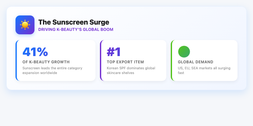Select the Of K-Beauty Growth label
253x126 pixels.
click(x=46, y=62)
